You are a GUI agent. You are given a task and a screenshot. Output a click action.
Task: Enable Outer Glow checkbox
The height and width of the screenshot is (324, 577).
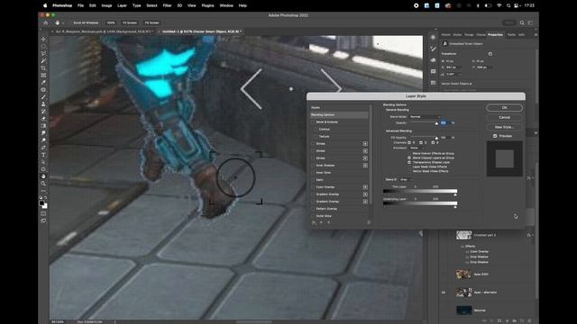[x=313, y=216]
